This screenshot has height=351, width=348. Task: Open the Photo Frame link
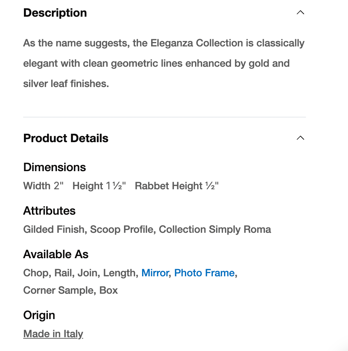tap(204, 273)
